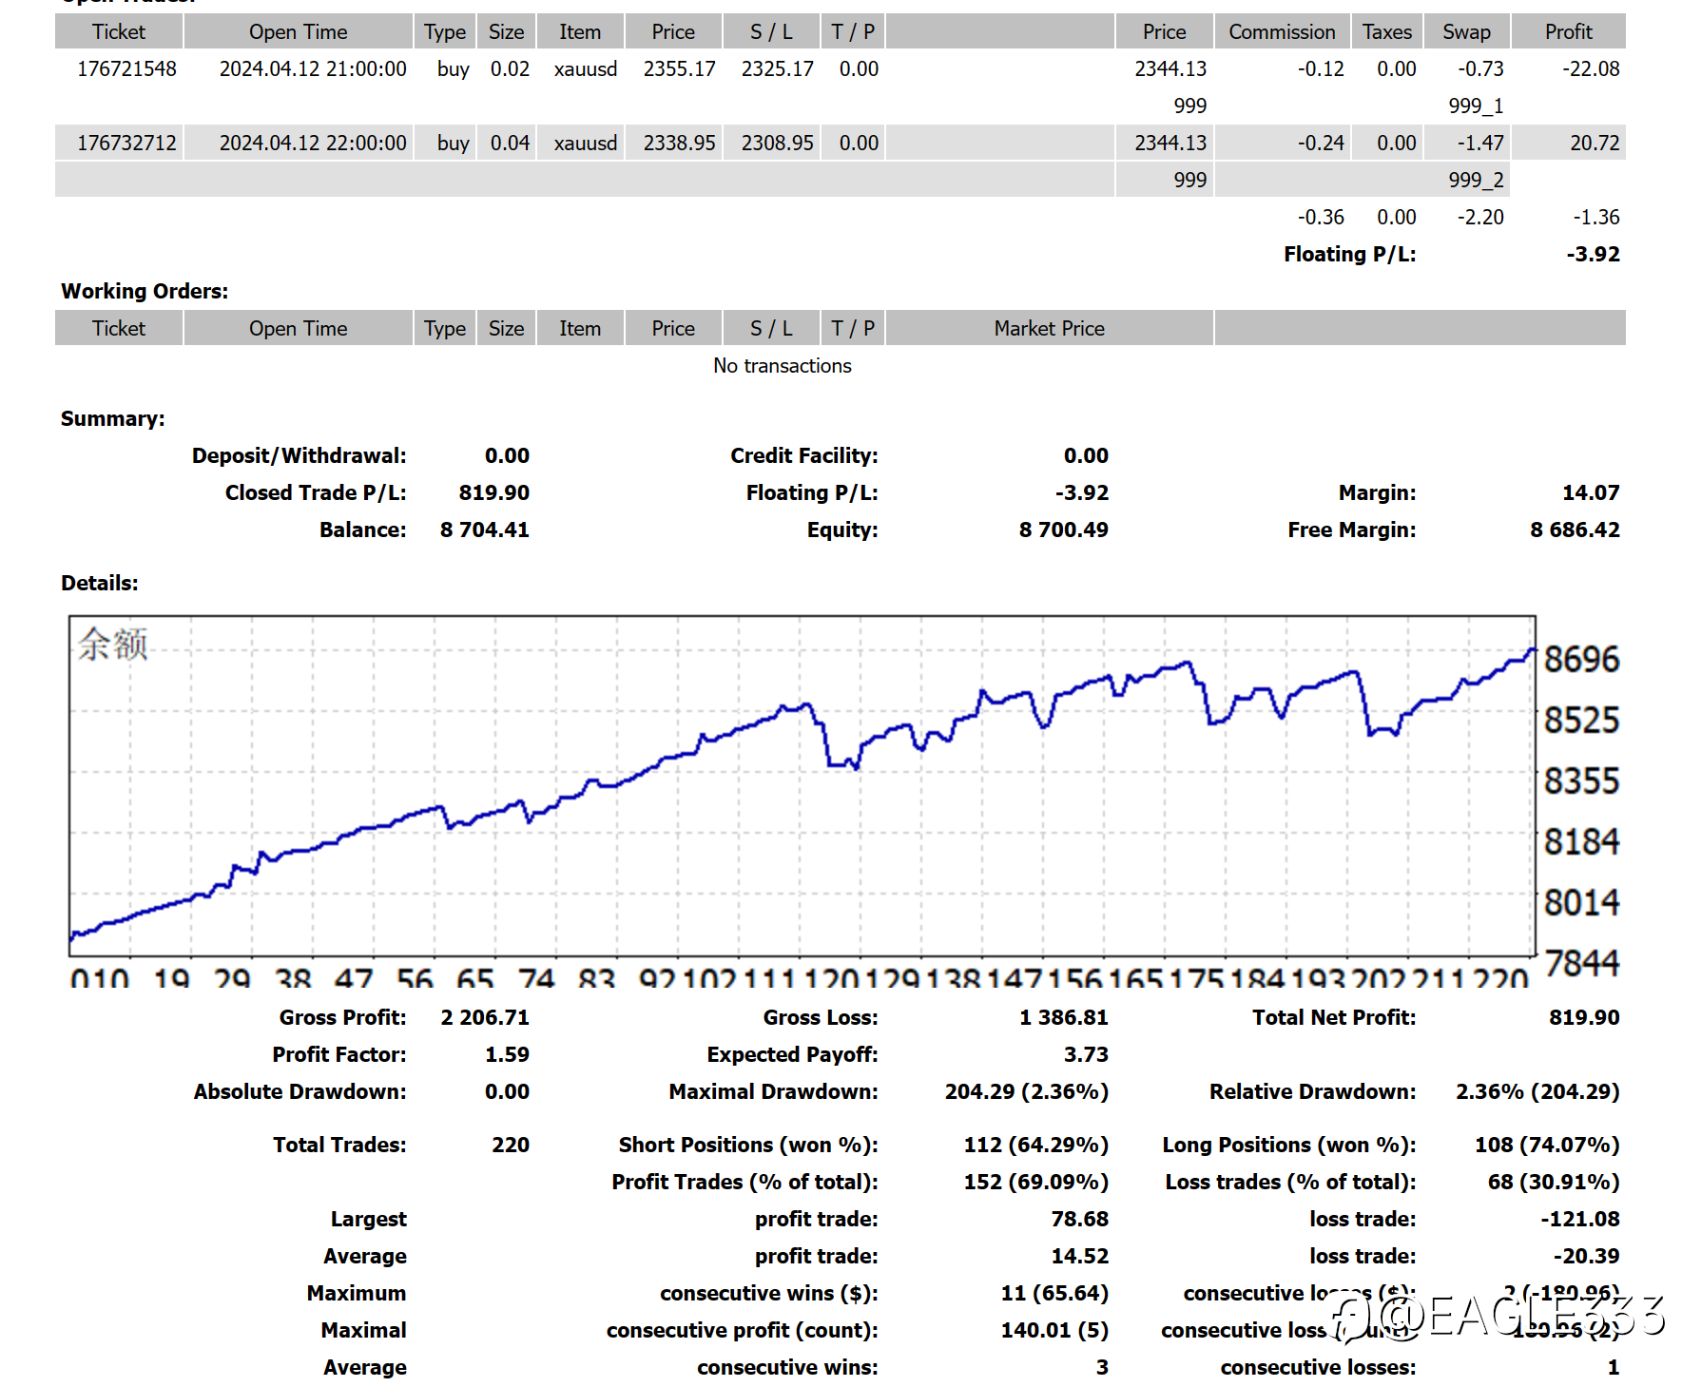Image resolution: width=1682 pixels, height=1387 pixels.
Task: Select the Maximal Drawdown value
Action: [x=1027, y=1091]
